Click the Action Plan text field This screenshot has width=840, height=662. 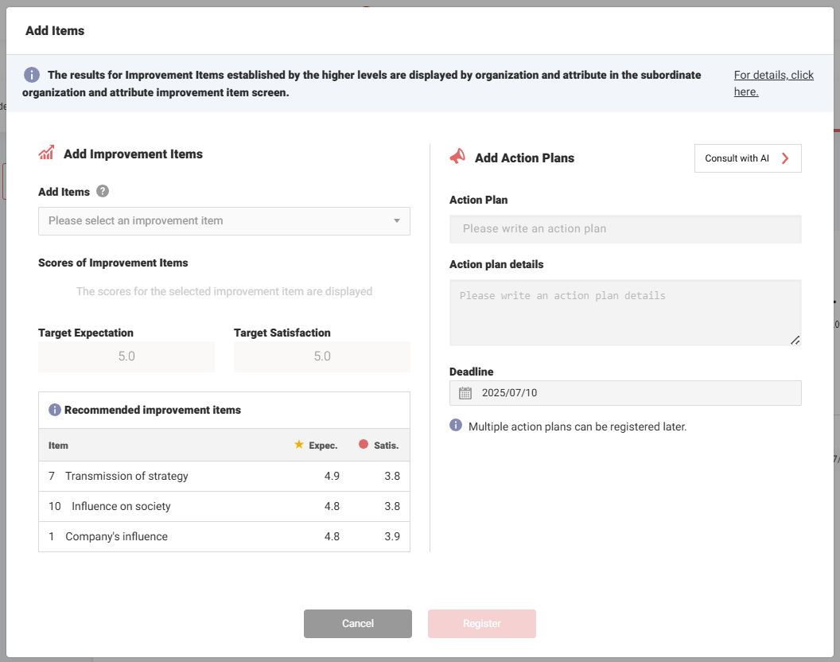click(x=625, y=229)
